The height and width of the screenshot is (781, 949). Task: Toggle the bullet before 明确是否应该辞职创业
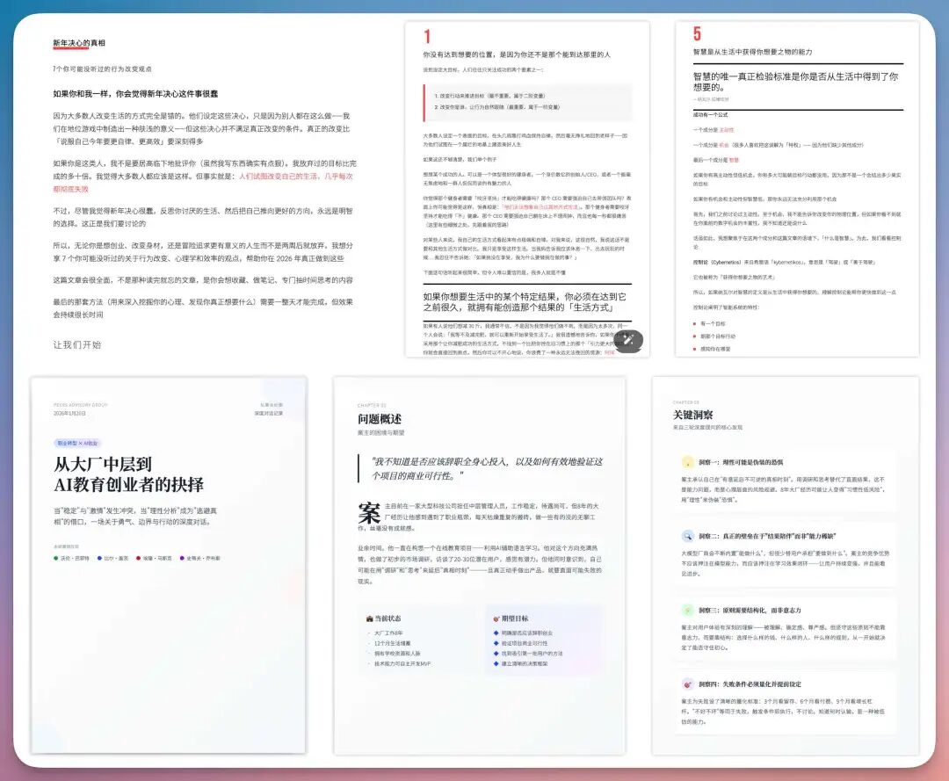point(495,633)
